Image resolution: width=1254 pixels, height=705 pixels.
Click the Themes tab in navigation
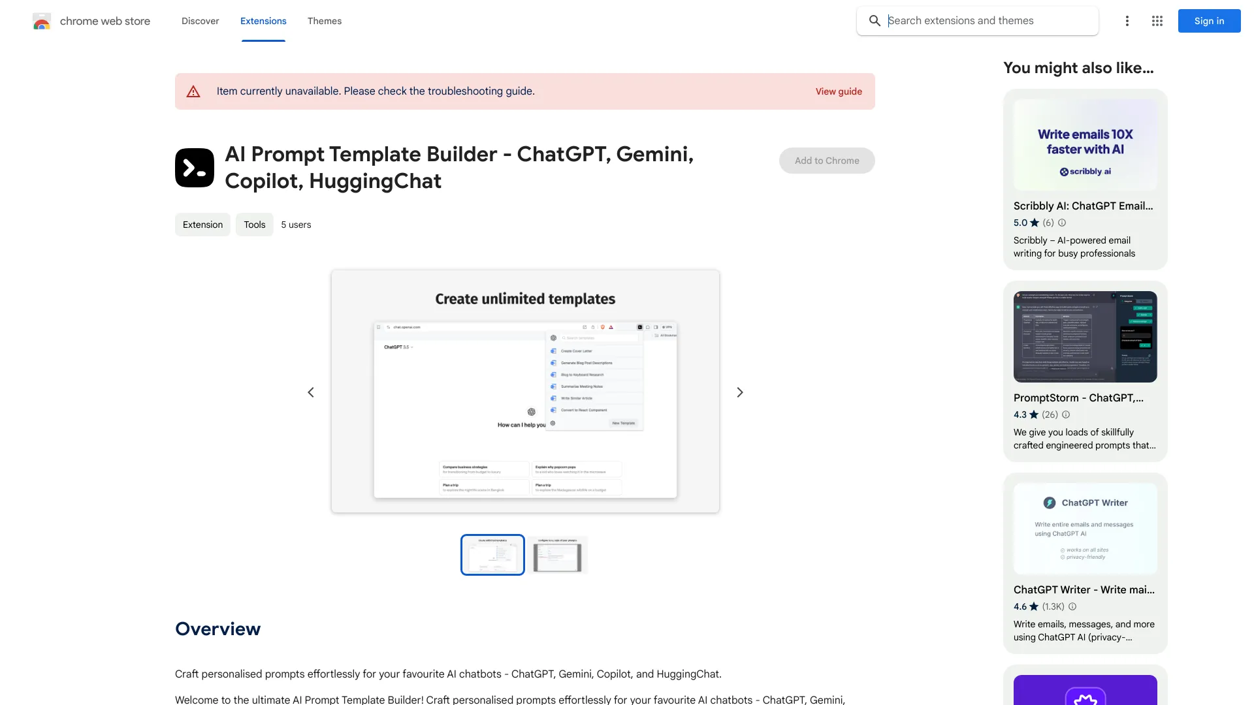tap(324, 21)
